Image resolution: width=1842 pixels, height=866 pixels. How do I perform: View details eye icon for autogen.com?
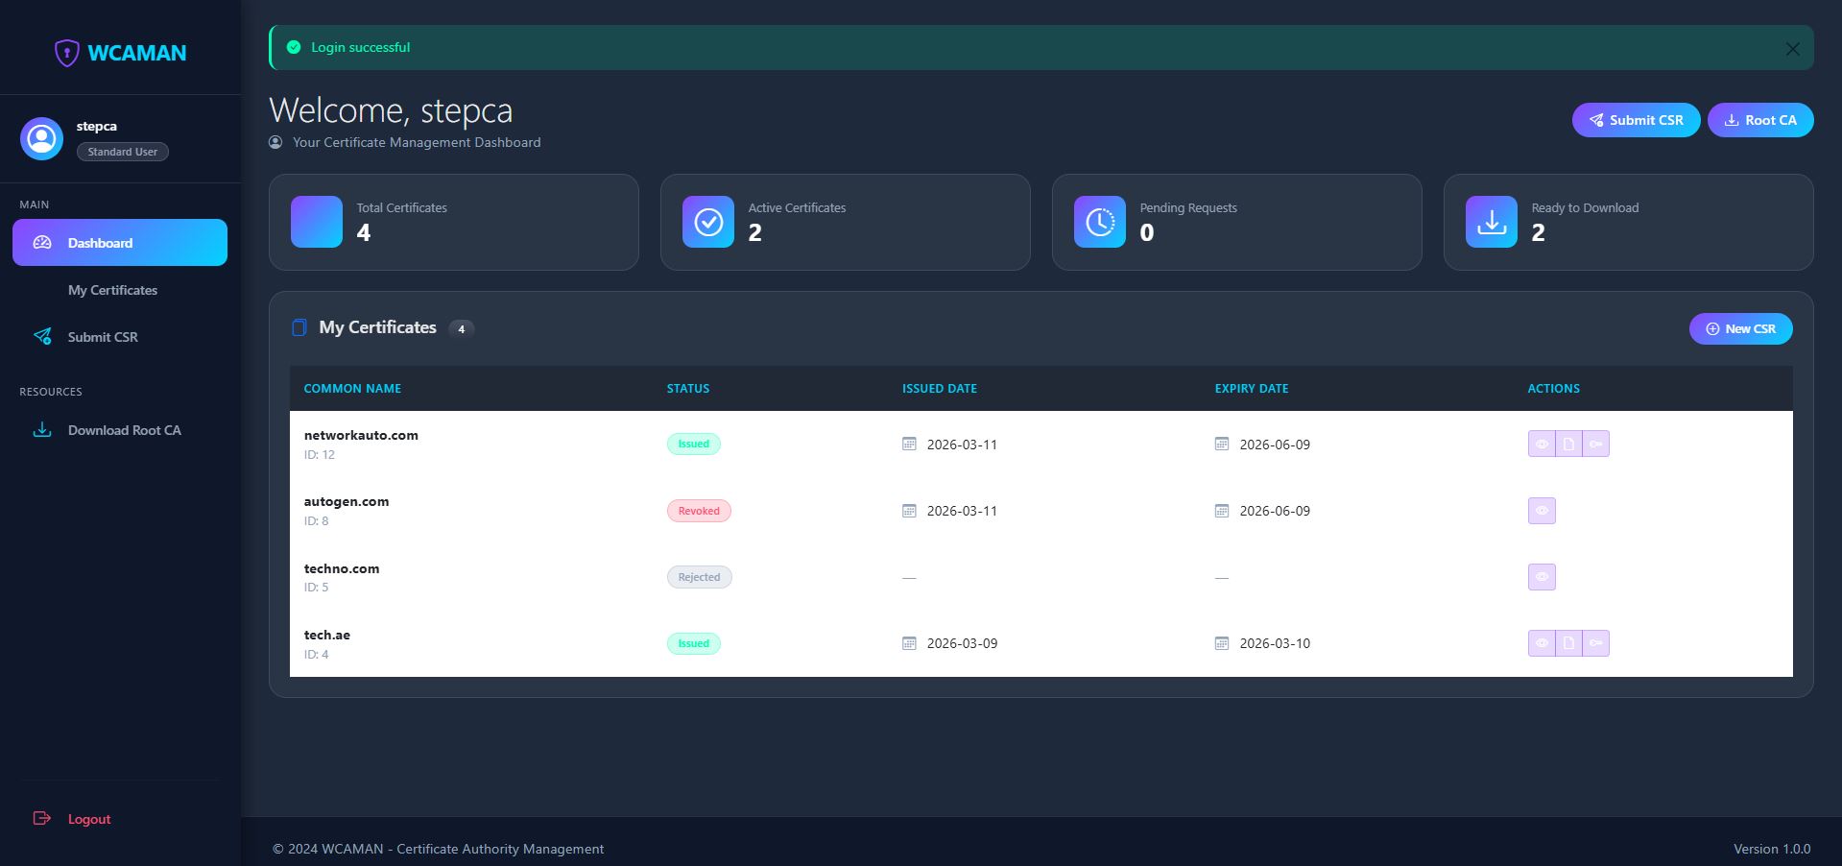click(1542, 511)
